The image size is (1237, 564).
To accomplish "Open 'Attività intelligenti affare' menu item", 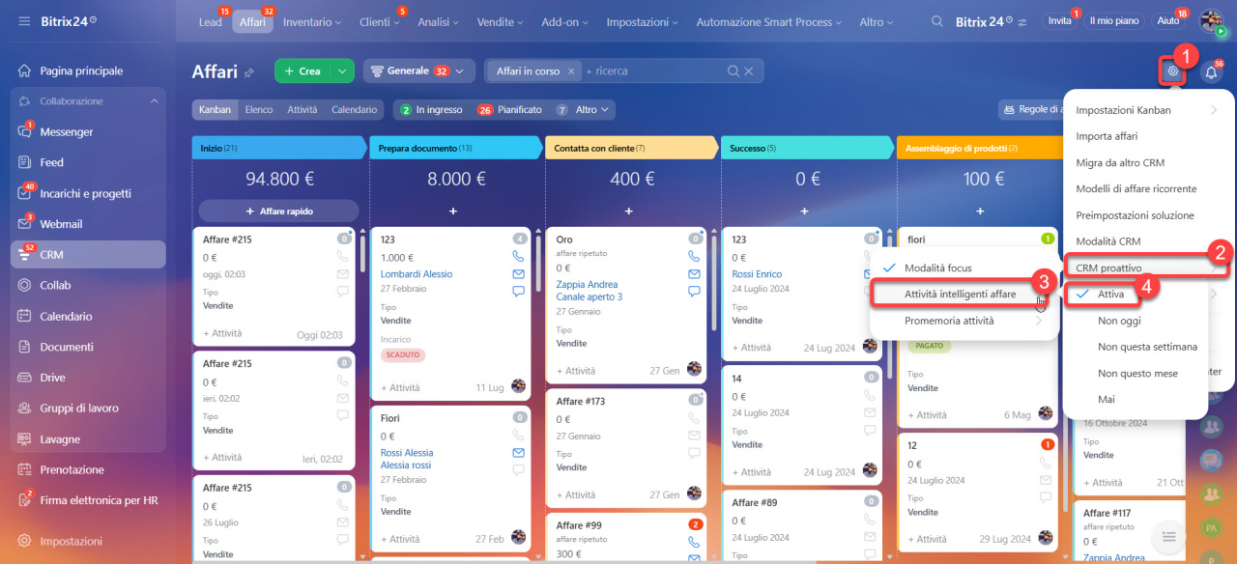I will point(961,294).
